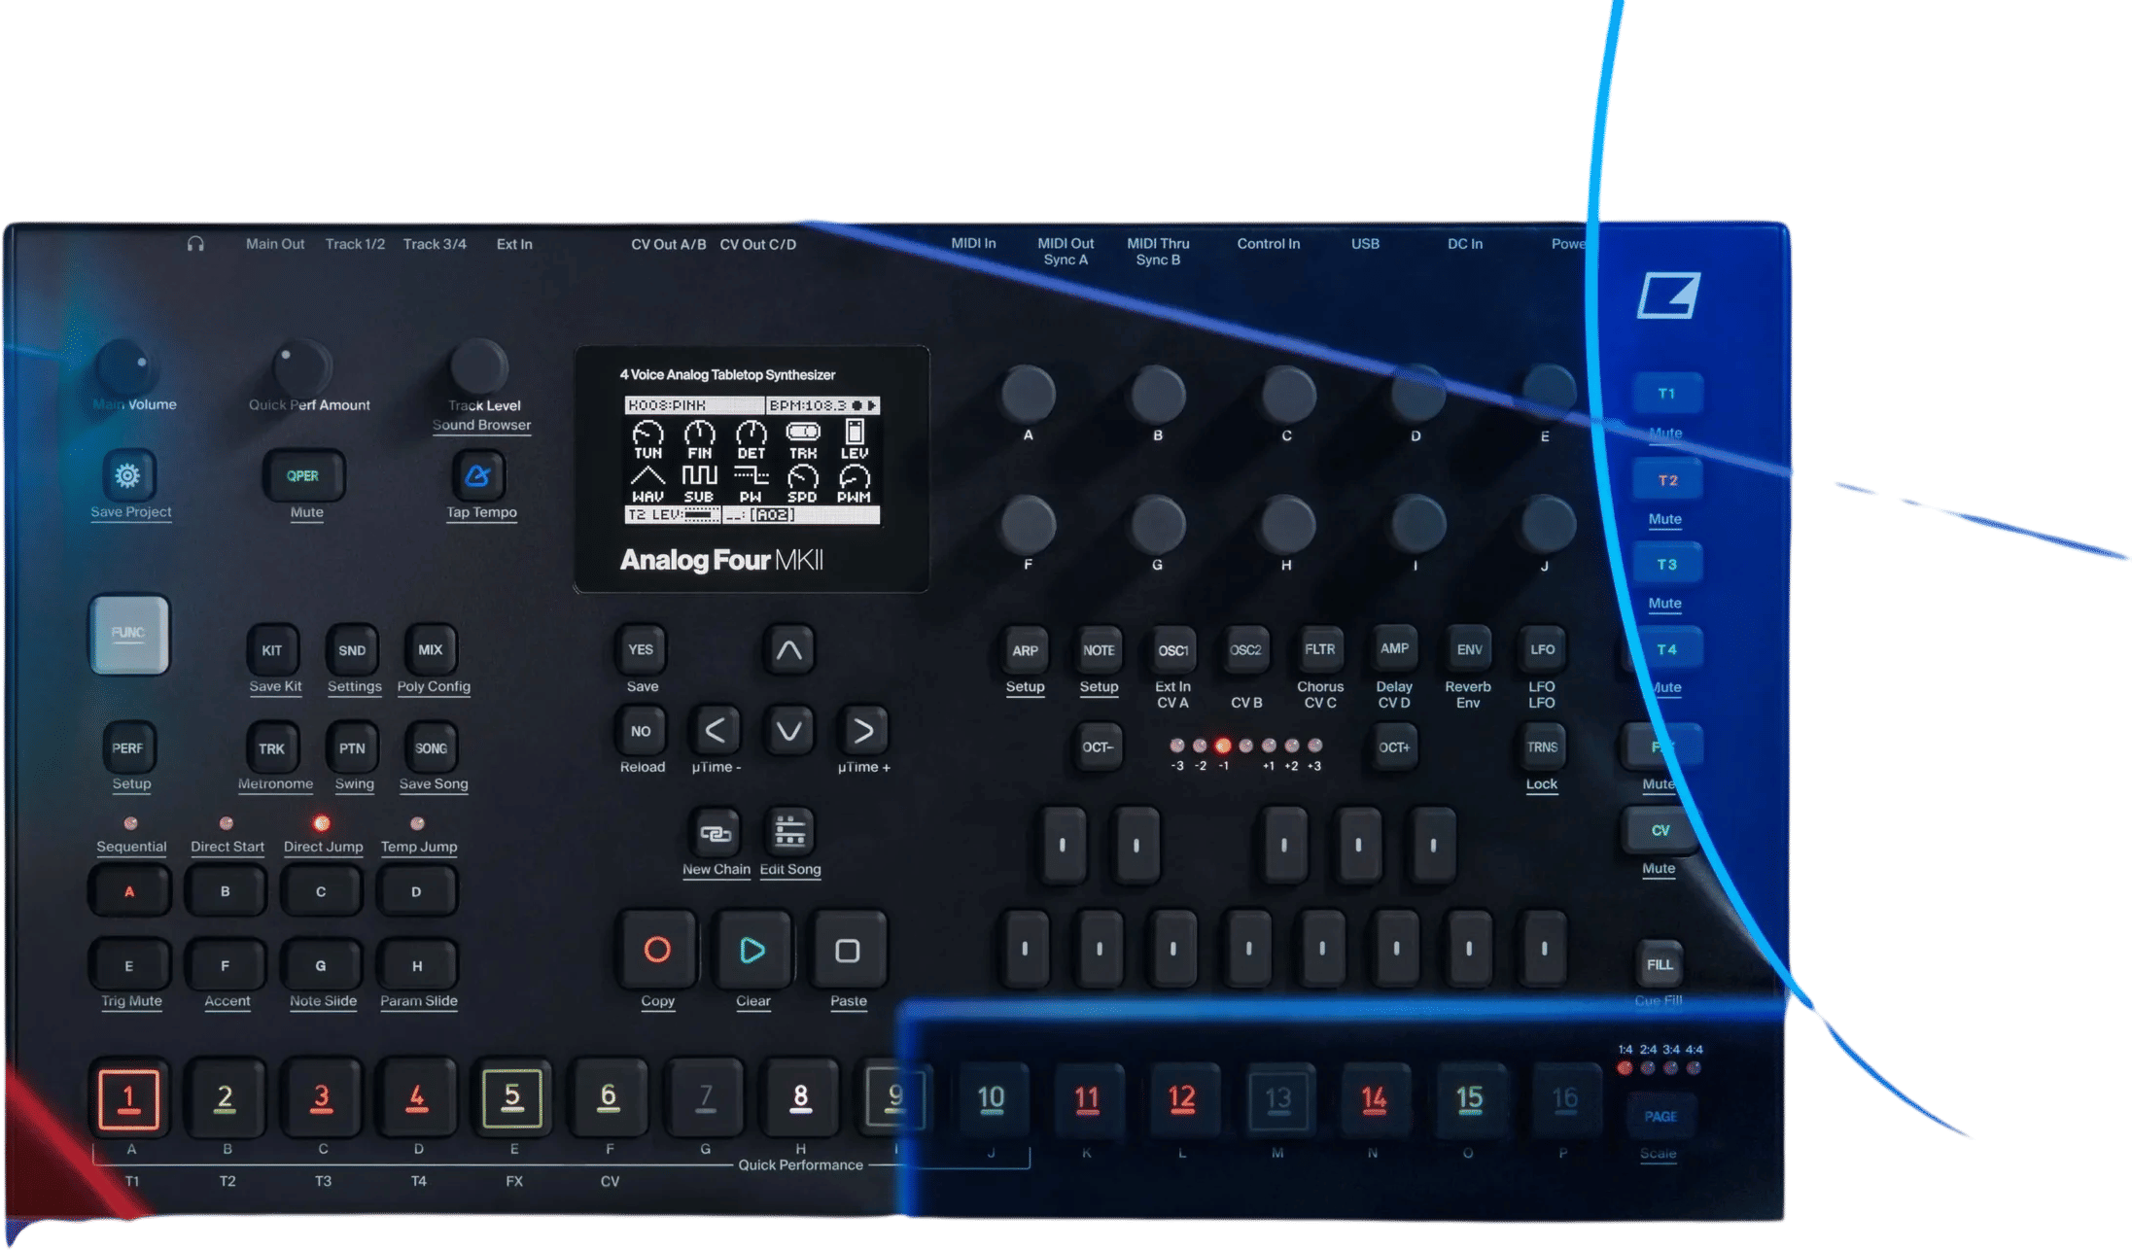This screenshot has width=2132, height=1250.
Task: Open the OSC1 parameter page
Action: 1172,650
